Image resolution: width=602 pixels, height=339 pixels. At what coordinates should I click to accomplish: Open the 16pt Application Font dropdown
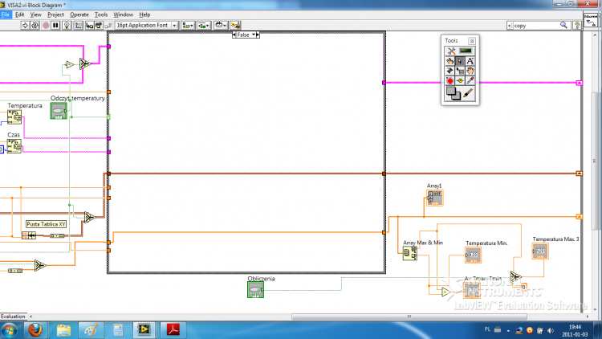[146, 26]
